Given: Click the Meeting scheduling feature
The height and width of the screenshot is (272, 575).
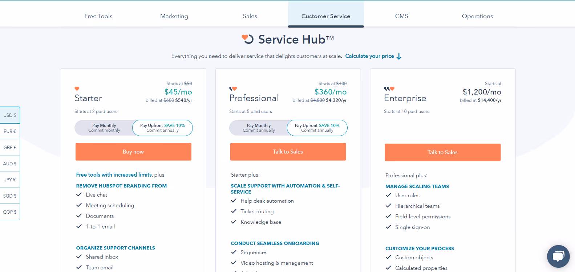Looking at the screenshot, I should click(110, 205).
